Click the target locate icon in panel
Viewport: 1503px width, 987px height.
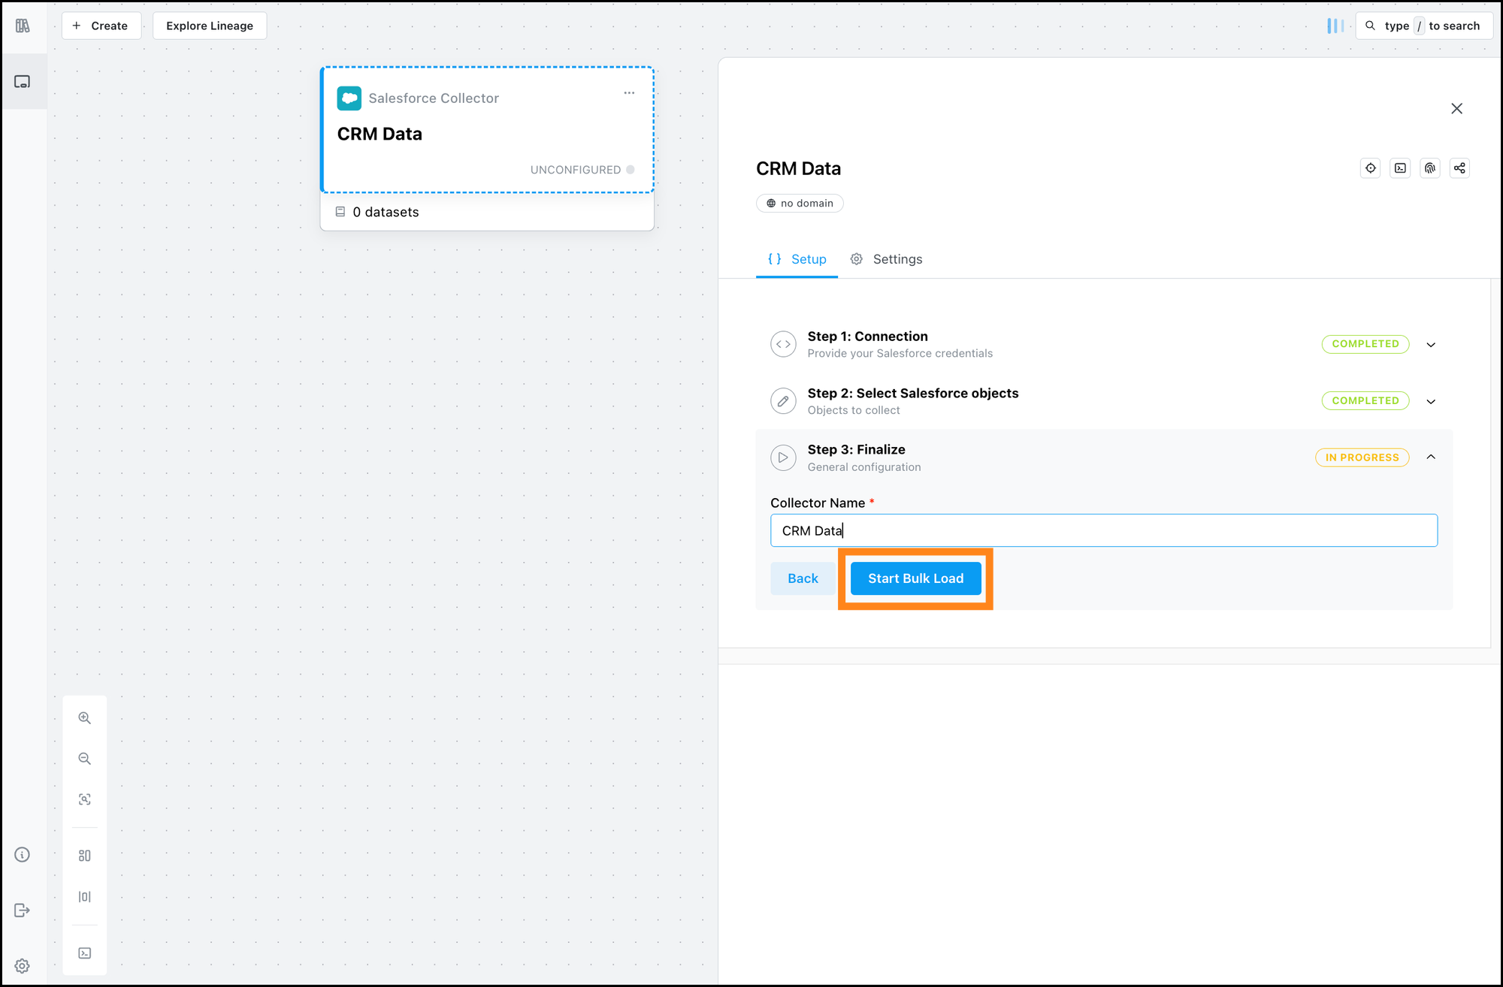tap(1370, 168)
